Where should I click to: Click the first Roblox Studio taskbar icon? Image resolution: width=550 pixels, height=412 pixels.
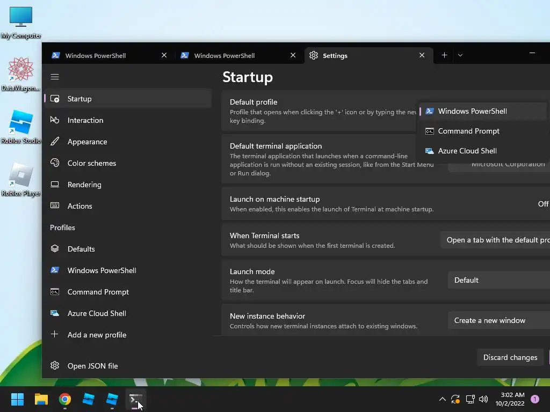pos(89,399)
